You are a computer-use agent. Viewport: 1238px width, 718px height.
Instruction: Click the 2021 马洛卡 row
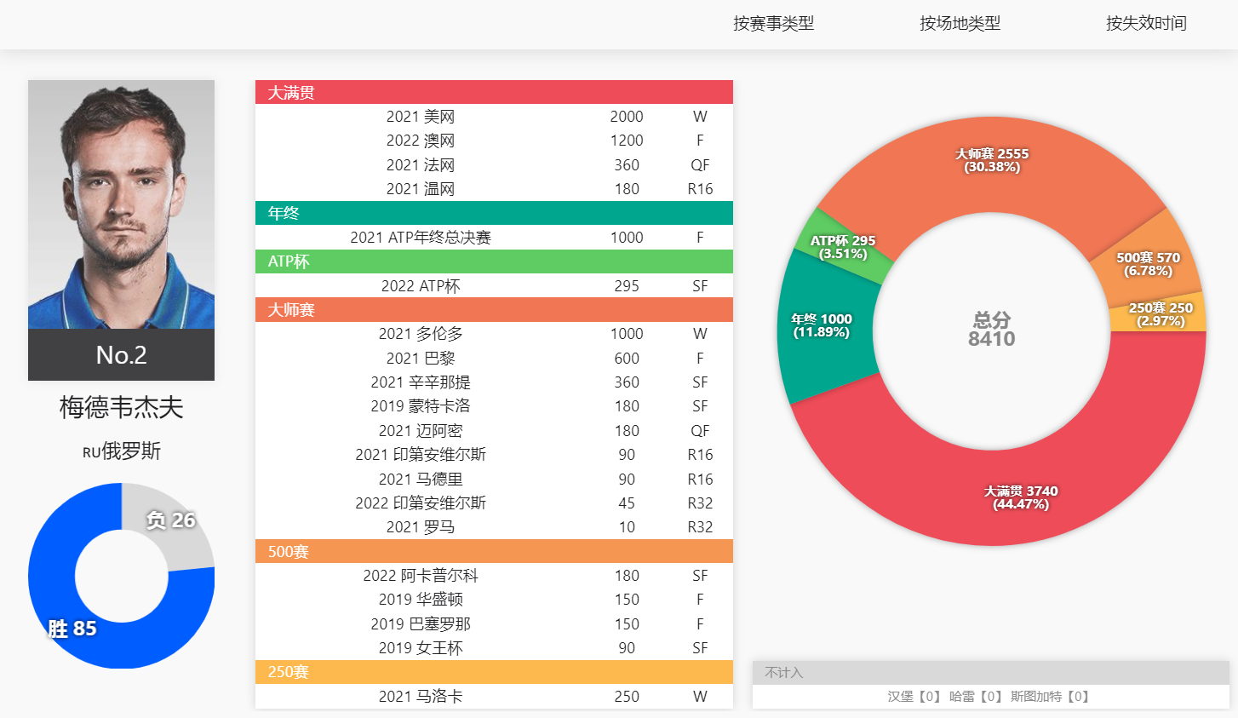(494, 697)
